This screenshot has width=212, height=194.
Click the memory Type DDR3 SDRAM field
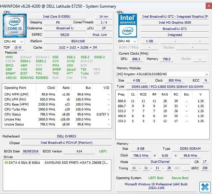190,149
